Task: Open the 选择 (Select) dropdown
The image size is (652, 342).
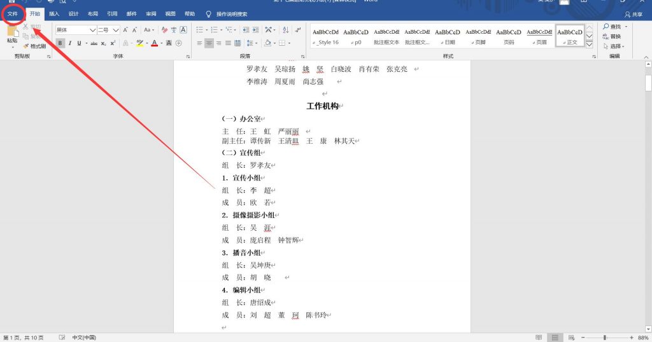Action: (614, 46)
